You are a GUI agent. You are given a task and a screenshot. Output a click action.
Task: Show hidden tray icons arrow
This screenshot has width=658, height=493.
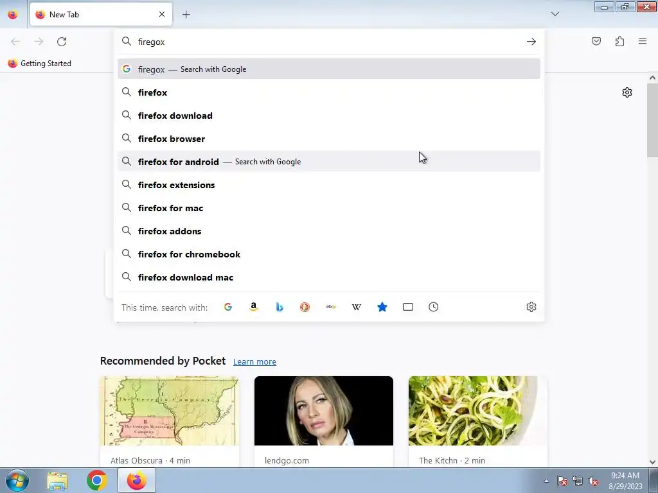point(546,481)
